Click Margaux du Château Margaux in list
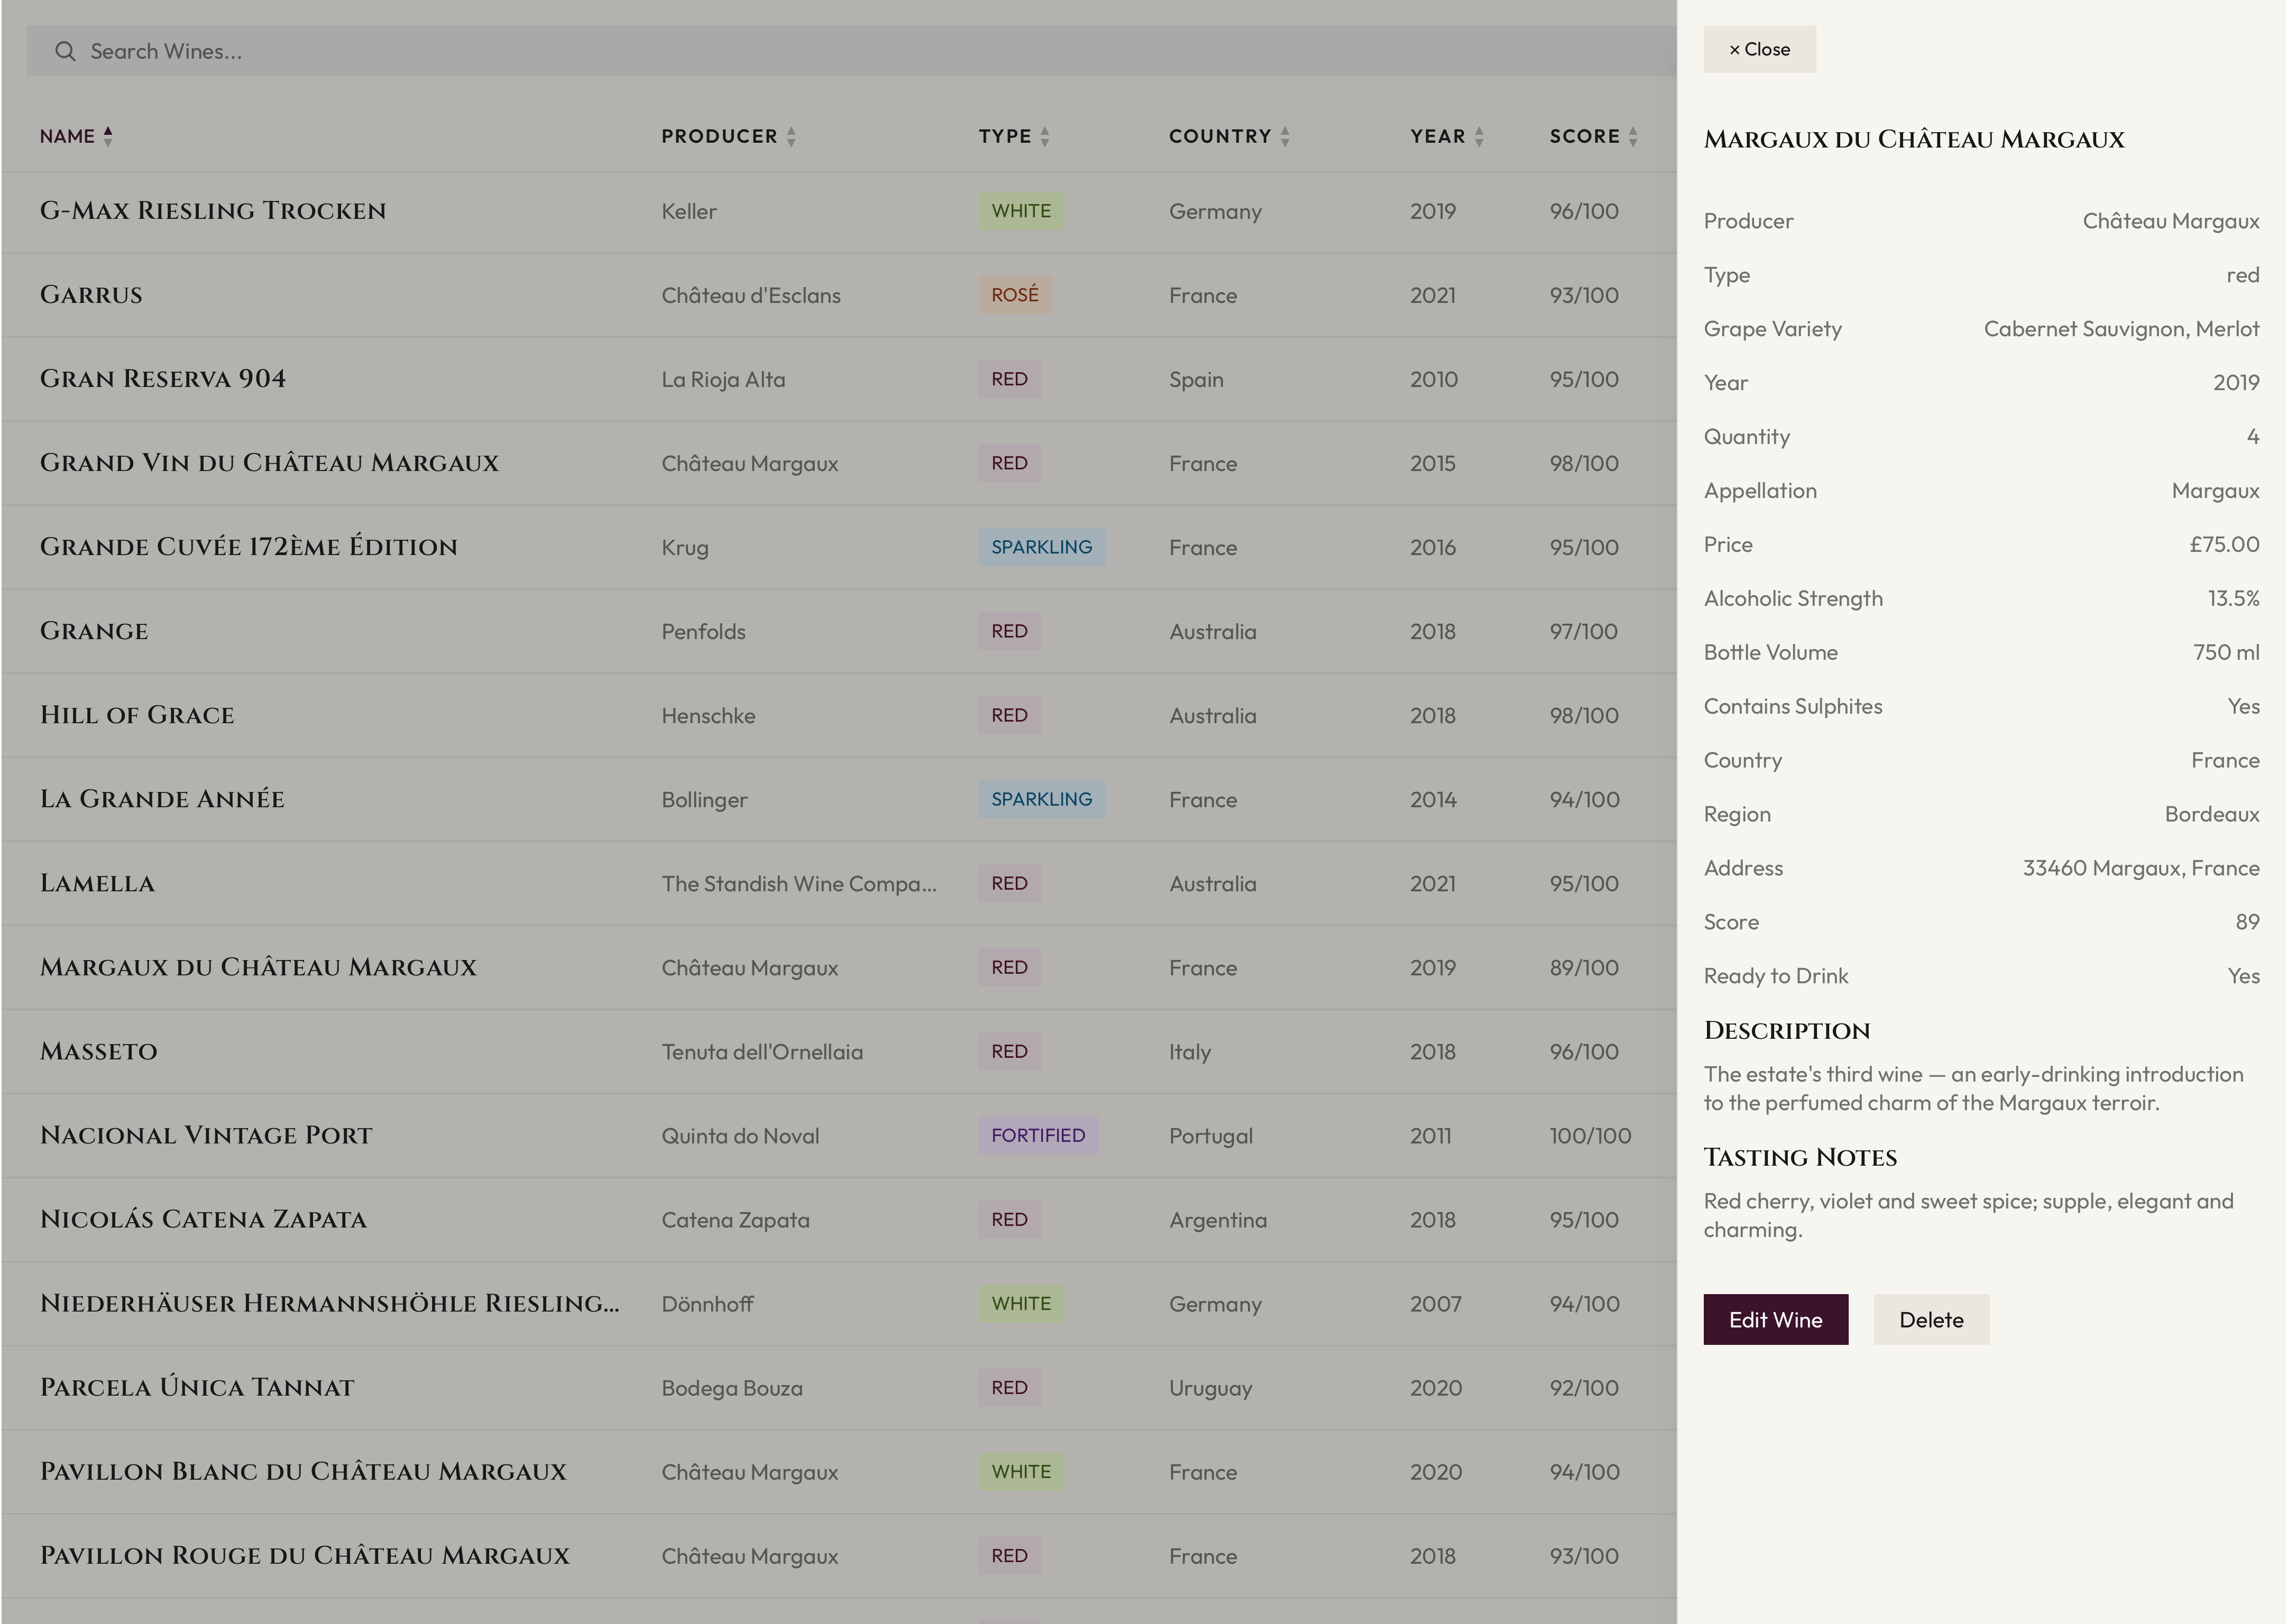Image resolution: width=2286 pixels, height=1624 pixels. [838, 967]
